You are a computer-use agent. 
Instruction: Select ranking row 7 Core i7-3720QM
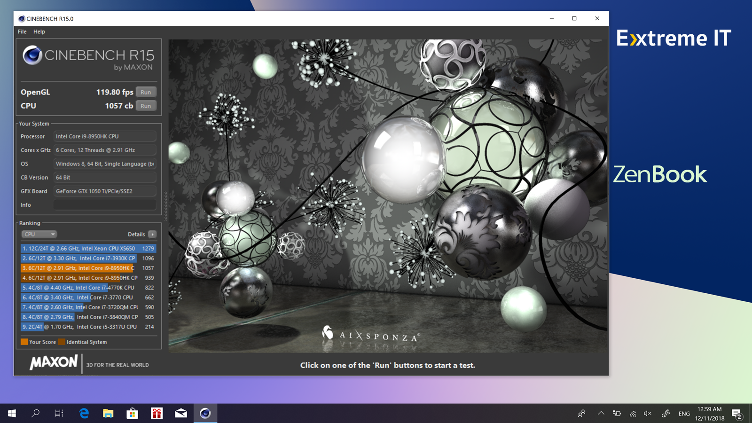pyautogui.click(x=88, y=307)
